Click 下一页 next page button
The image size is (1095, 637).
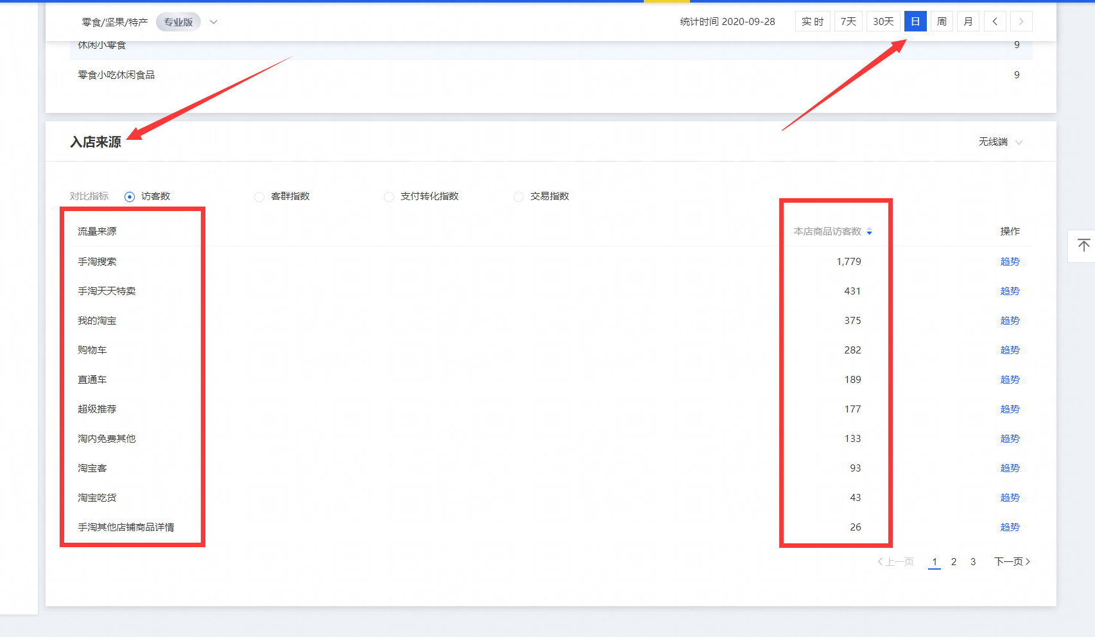(1012, 562)
